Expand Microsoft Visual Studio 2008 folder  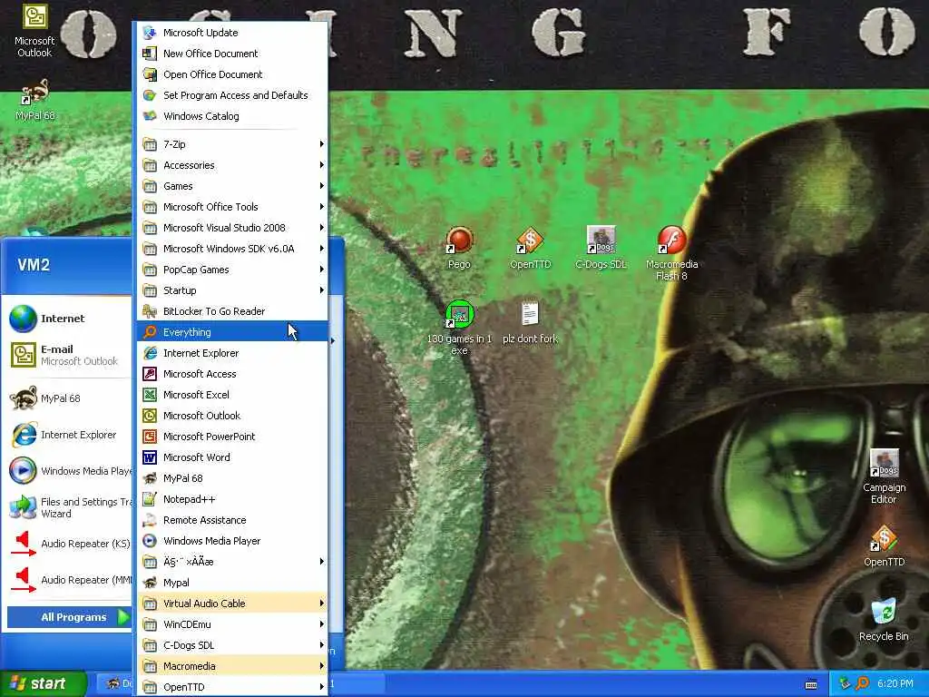pyautogui.click(x=232, y=228)
